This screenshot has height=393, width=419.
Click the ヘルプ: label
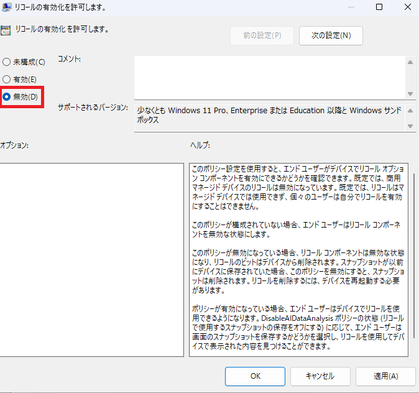pos(200,145)
